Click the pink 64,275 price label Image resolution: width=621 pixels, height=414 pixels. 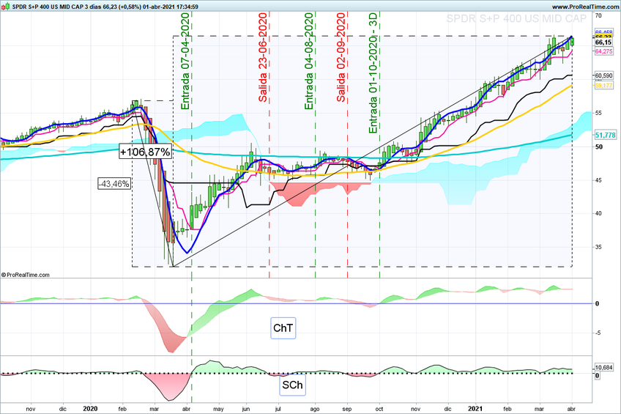pos(603,51)
